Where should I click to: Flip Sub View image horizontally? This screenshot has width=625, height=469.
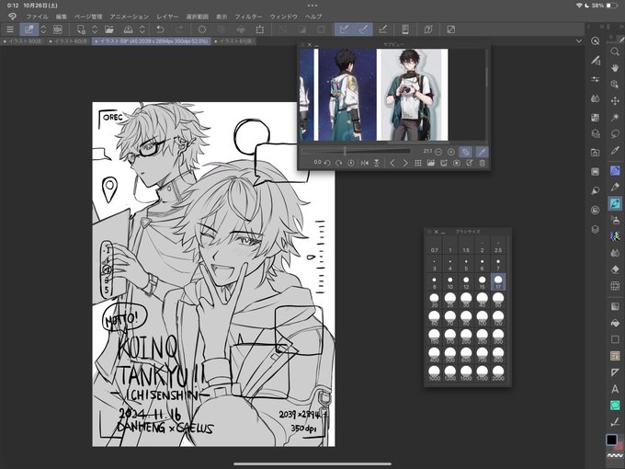click(x=365, y=163)
